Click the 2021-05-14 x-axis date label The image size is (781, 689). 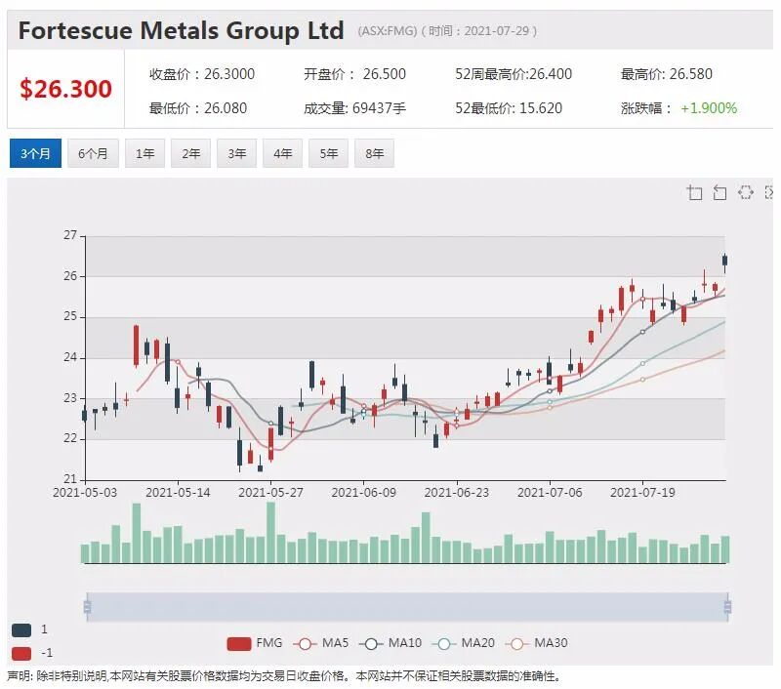pyautogui.click(x=178, y=493)
